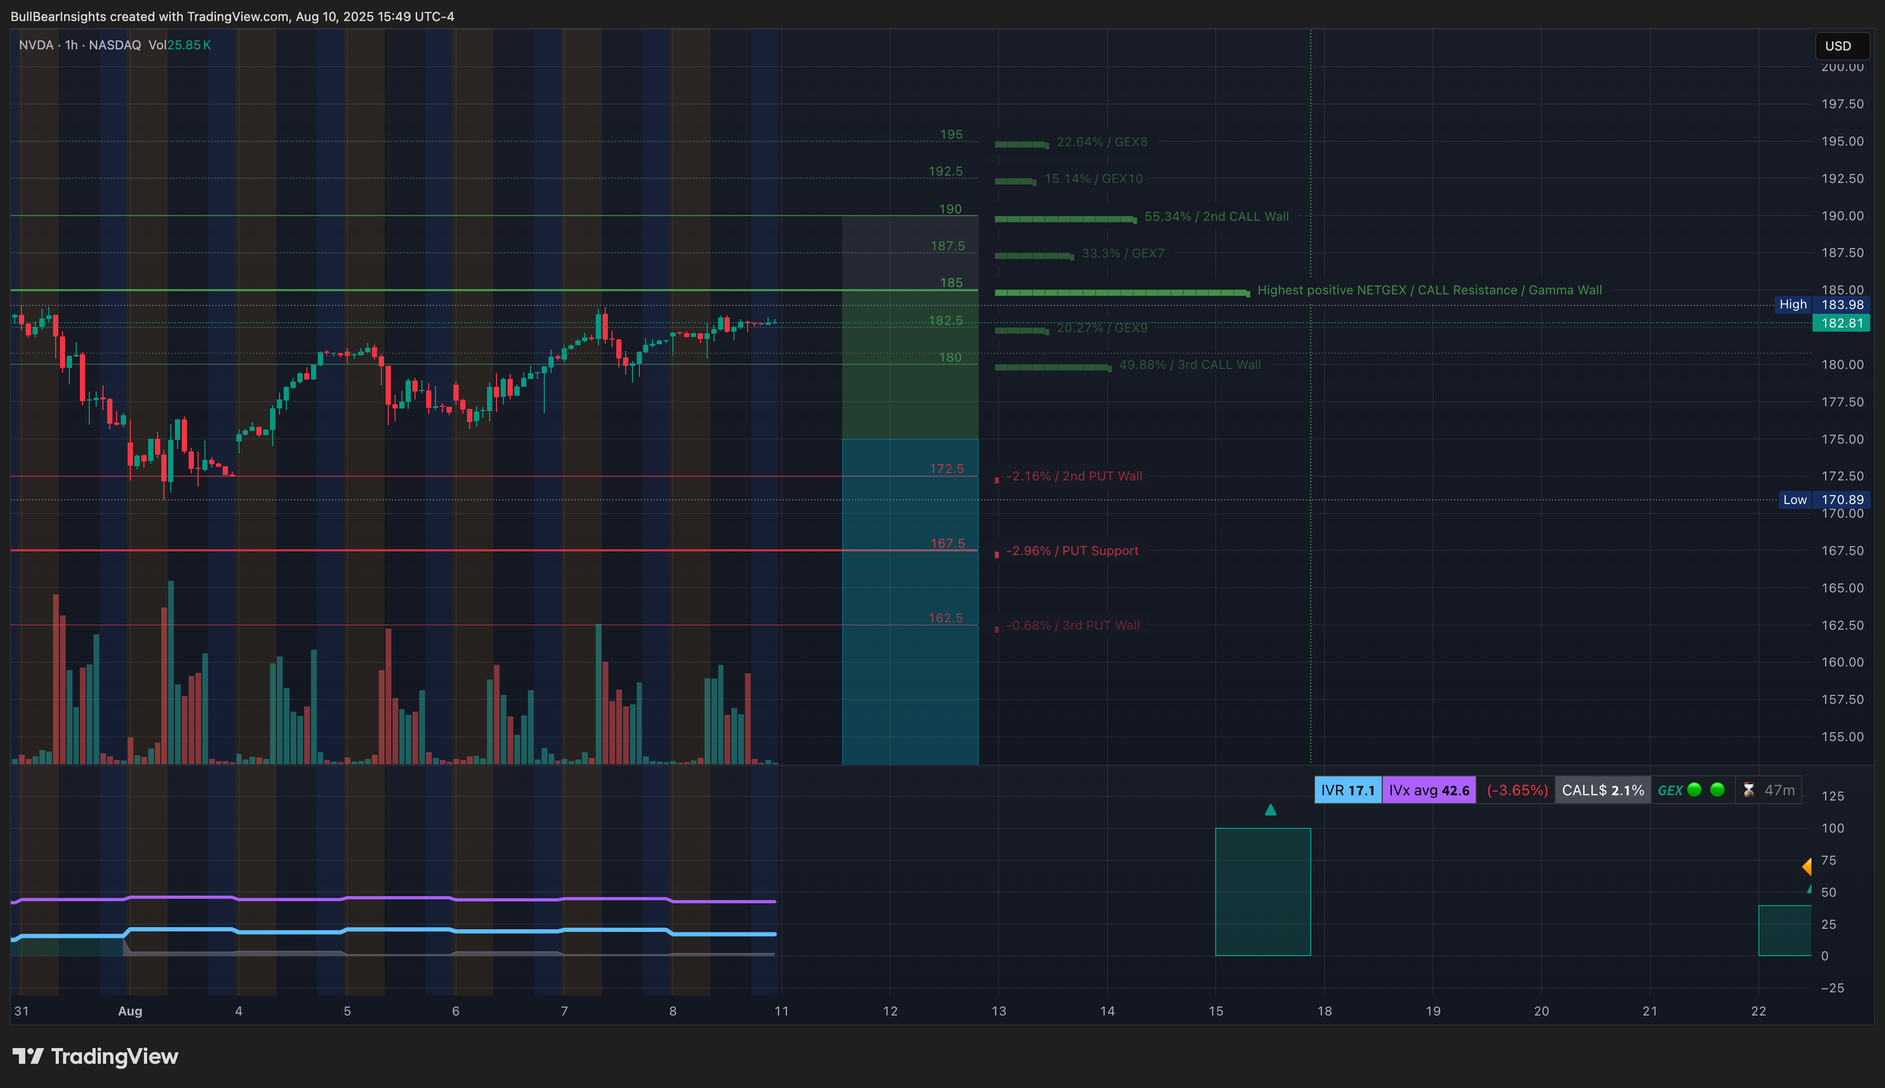Click the 'Aug' label on time axis
Image resolution: width=1885 pixels, height=1088 pixels.
130,1011
